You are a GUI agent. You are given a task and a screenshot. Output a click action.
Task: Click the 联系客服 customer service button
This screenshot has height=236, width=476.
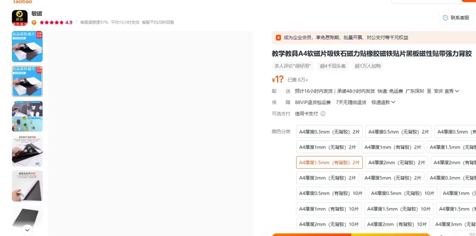pos(456,18)
